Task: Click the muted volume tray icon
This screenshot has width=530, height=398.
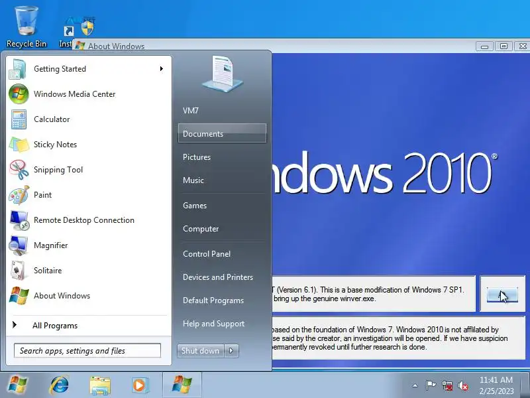Action: pos(463,385)
